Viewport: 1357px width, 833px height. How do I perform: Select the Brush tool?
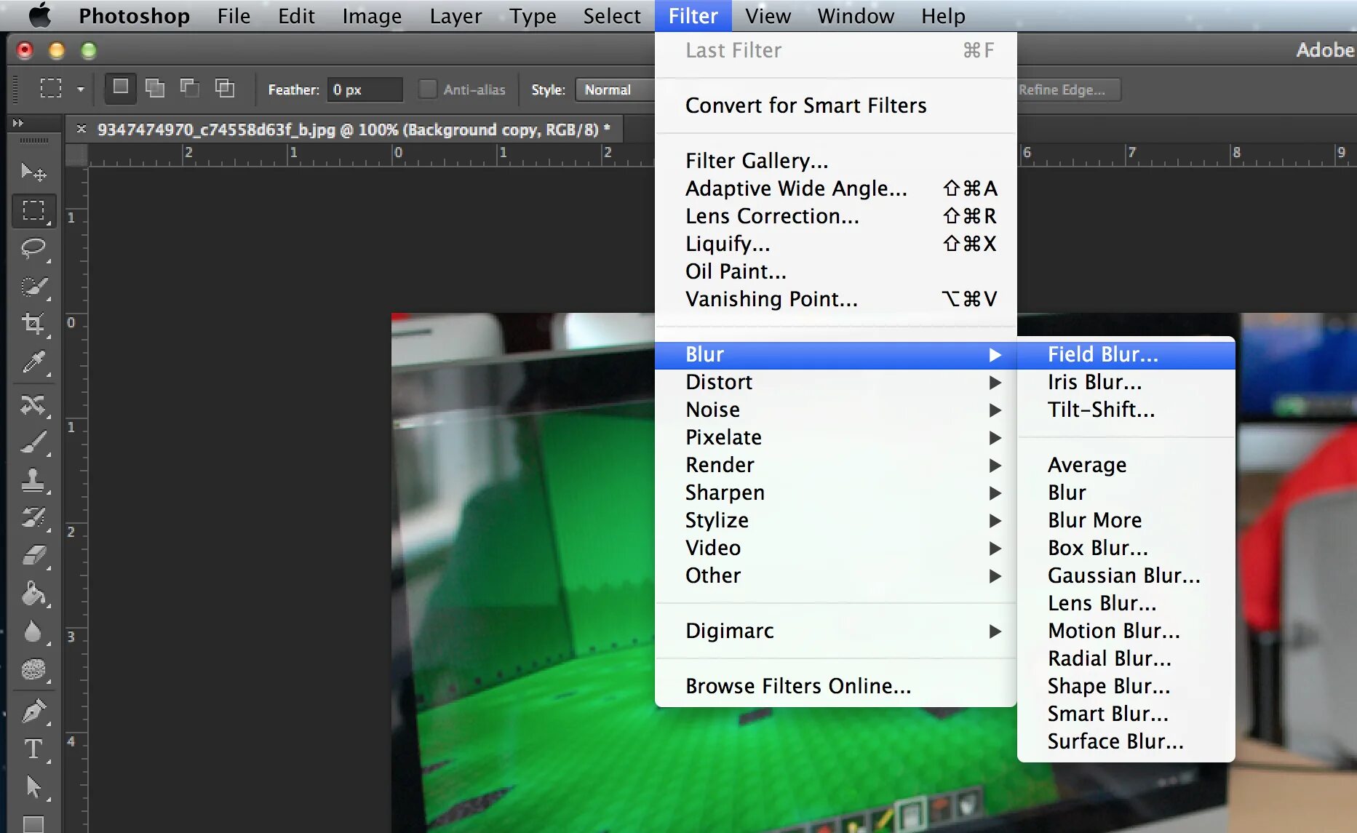tap(33, 442)
